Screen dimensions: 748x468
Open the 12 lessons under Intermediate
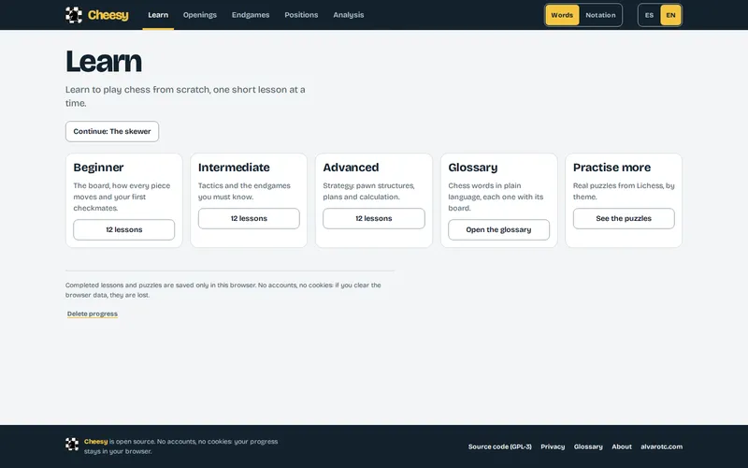[x=249, y=218]
